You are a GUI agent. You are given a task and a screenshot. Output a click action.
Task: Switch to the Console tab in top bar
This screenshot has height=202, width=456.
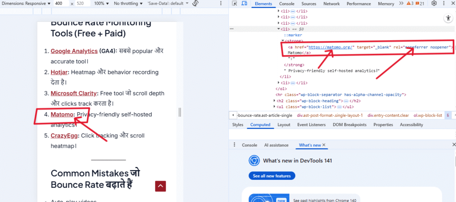[x=286, y=4]
